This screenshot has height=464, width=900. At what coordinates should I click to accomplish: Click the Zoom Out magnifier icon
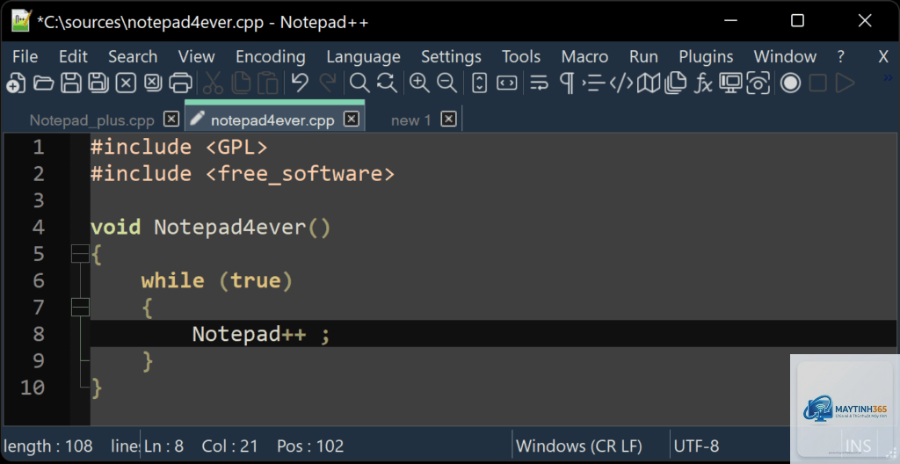[x=446, y=83]
